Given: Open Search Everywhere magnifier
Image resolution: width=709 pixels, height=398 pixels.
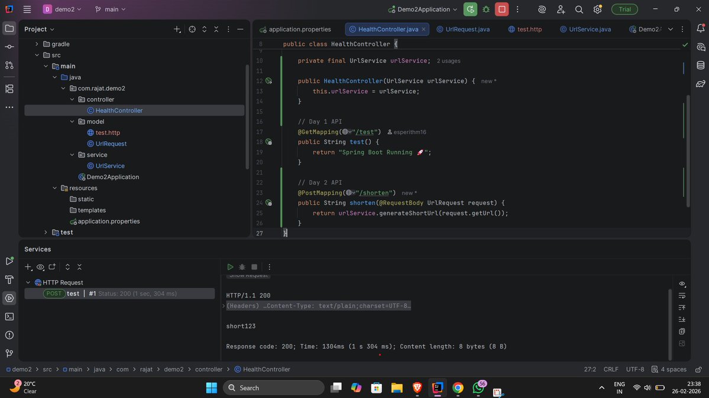Looking at the screenshot, I should tap(579, 9).
